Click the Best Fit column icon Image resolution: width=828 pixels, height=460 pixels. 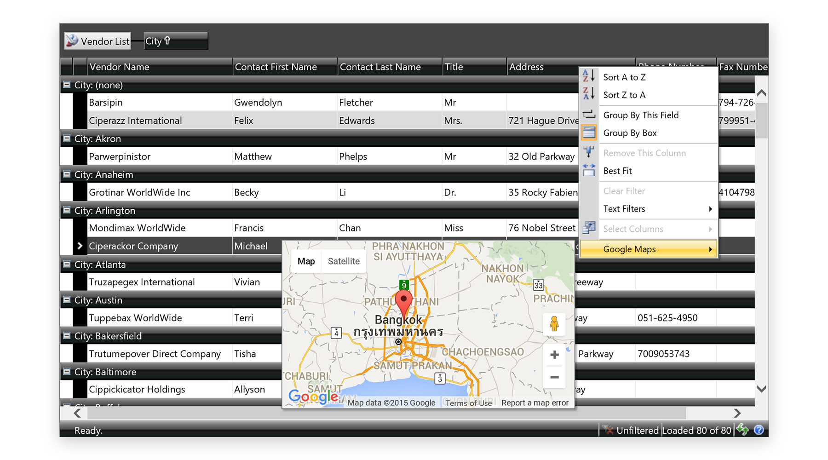click(588, 171)
